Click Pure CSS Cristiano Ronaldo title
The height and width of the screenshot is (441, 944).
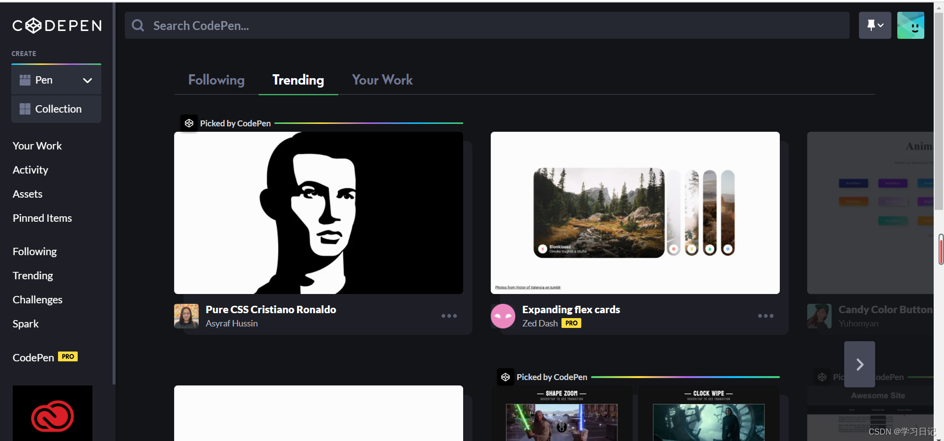[x=271, y=310]
